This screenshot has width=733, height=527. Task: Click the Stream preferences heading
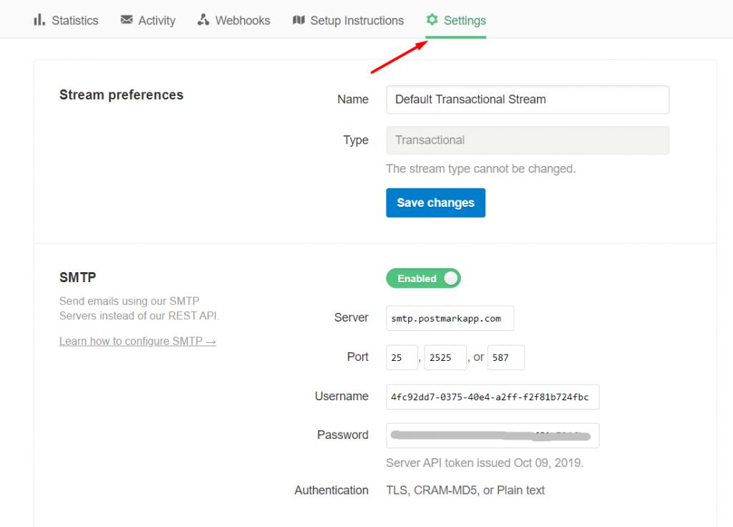pyautogui.click(x=122, y=95)
